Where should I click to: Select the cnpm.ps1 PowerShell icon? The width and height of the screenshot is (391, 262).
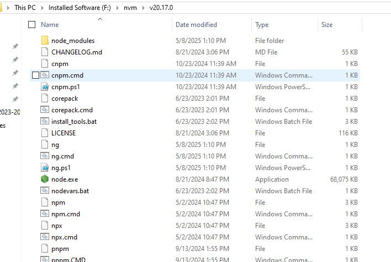45,87
